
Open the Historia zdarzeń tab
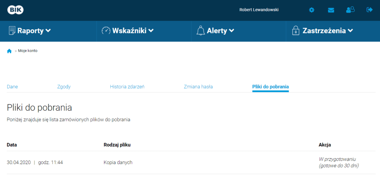click(127, 87)
